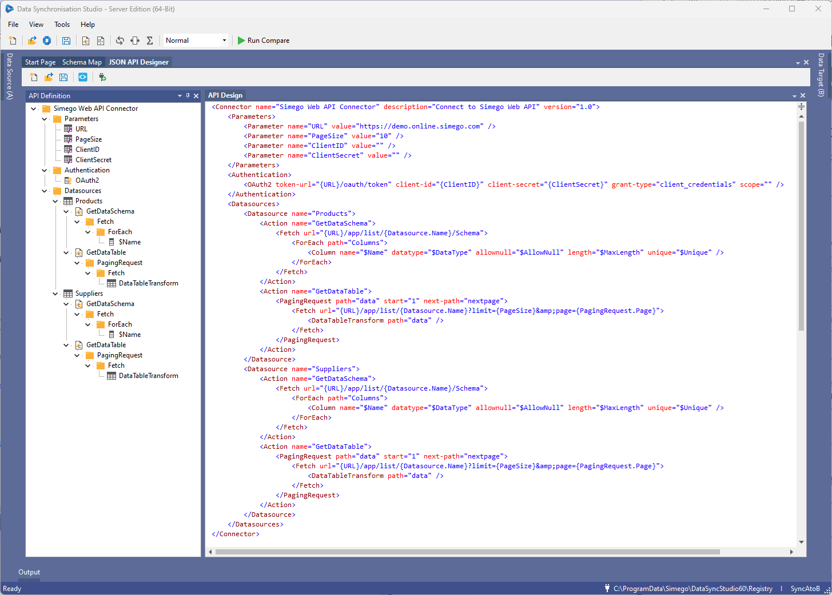Image resolution: width=832 pixels, height=595 pixels.
Task: Click the editor split handle above the scrollbar
Action: [801, 107]
